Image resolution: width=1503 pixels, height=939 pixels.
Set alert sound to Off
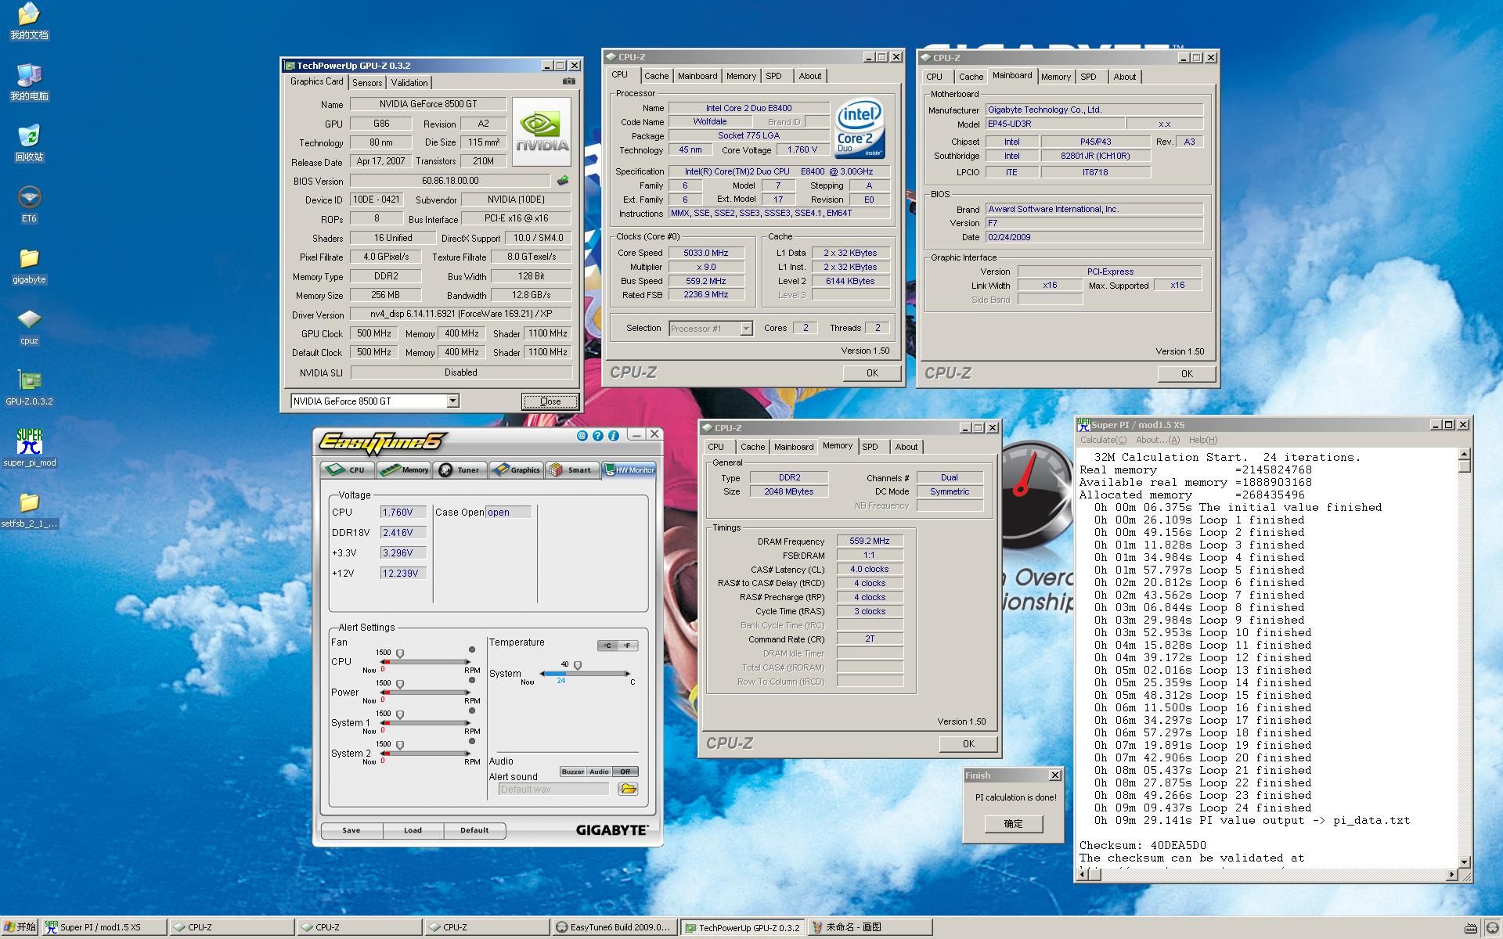pos(625,772)
